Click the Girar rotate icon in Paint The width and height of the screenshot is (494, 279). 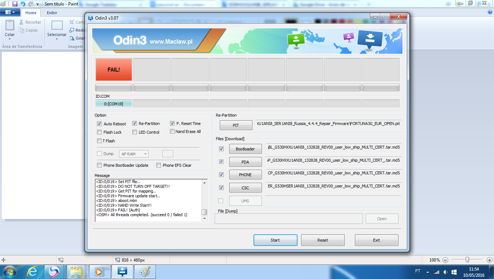pos(72,38)
